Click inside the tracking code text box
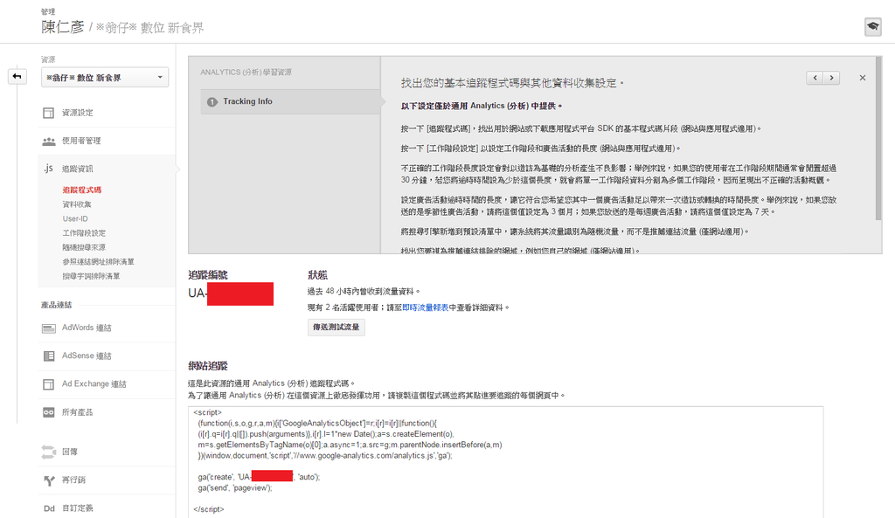The height and width of the screenshot is (518, 895). tap(506, 462)
